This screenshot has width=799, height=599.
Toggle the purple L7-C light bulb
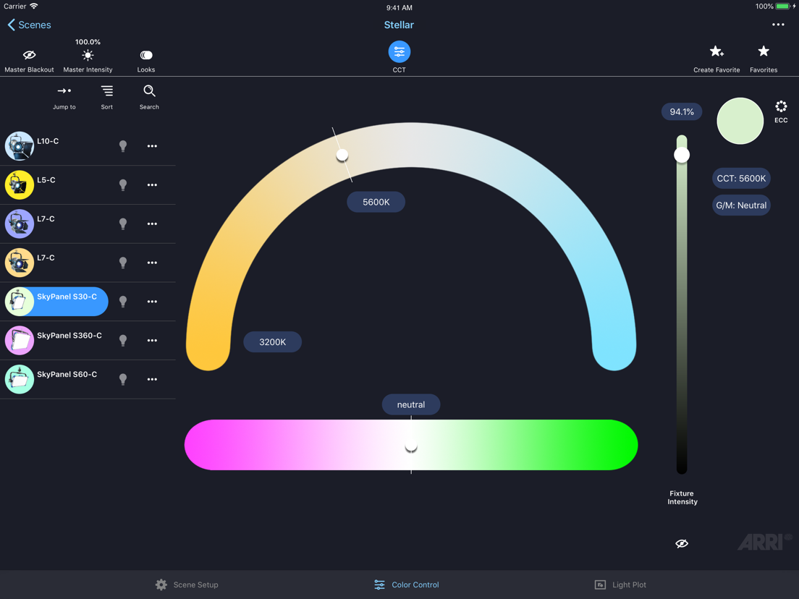point(123,224)
